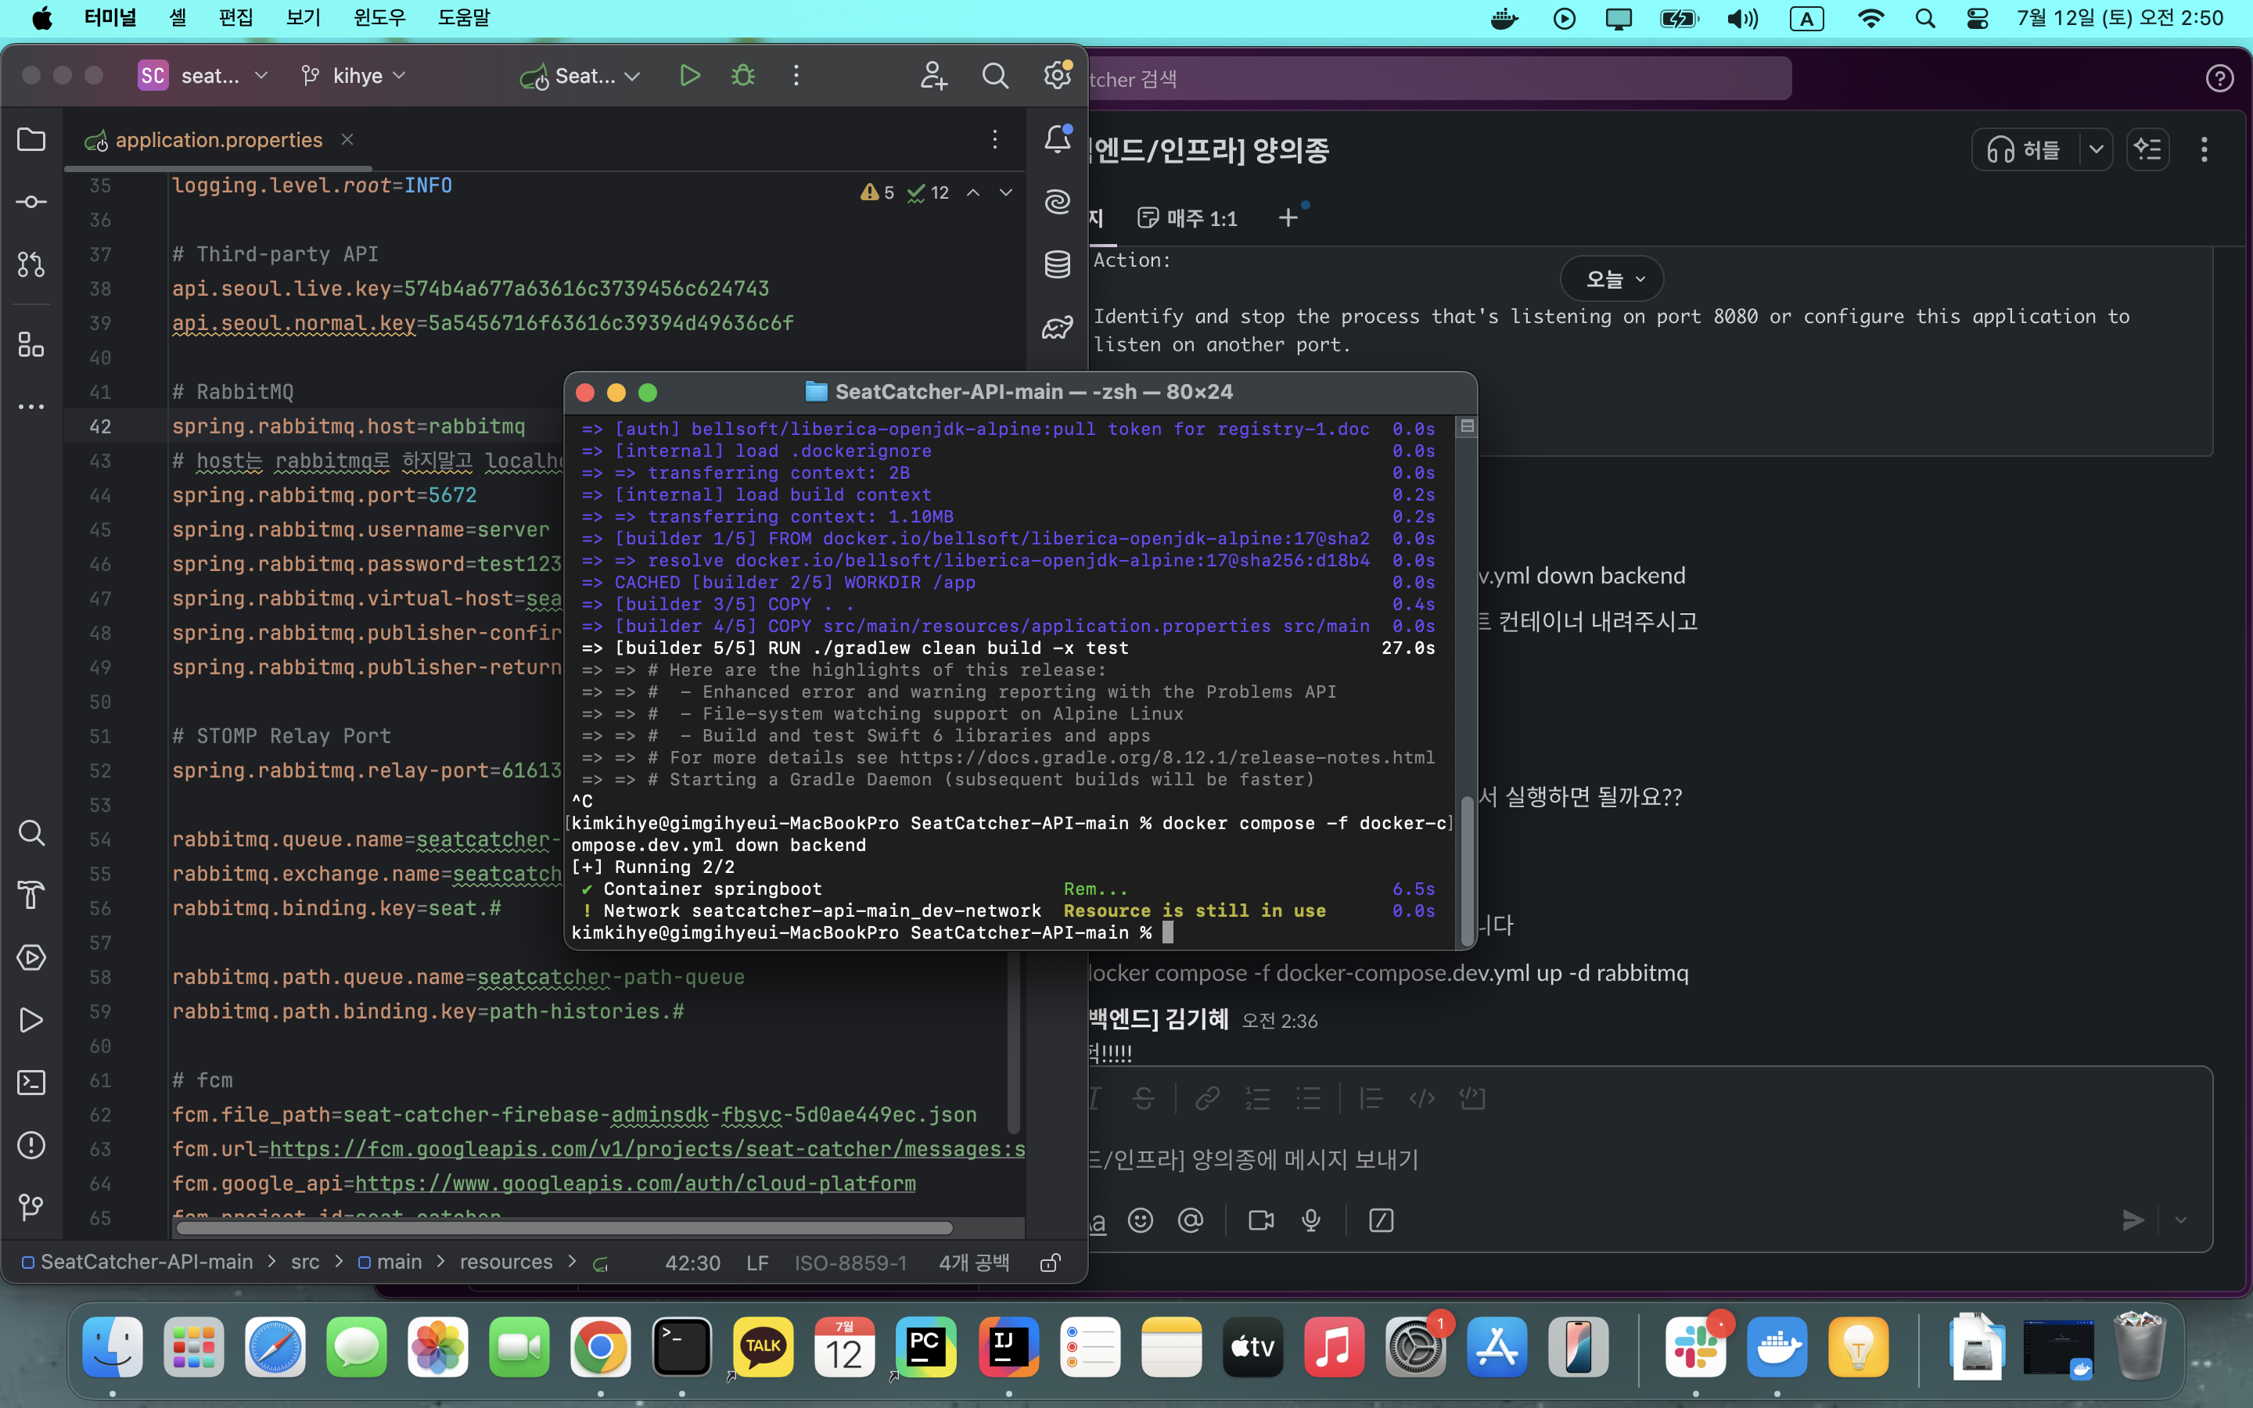Open the Git tool window icon
The width and height of the screenshot is (2253, 1408).
31,1207
